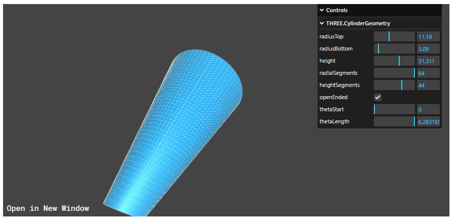
Task: Edit the radiusBottom value 3.09
Action: click(x=428, y=49)
